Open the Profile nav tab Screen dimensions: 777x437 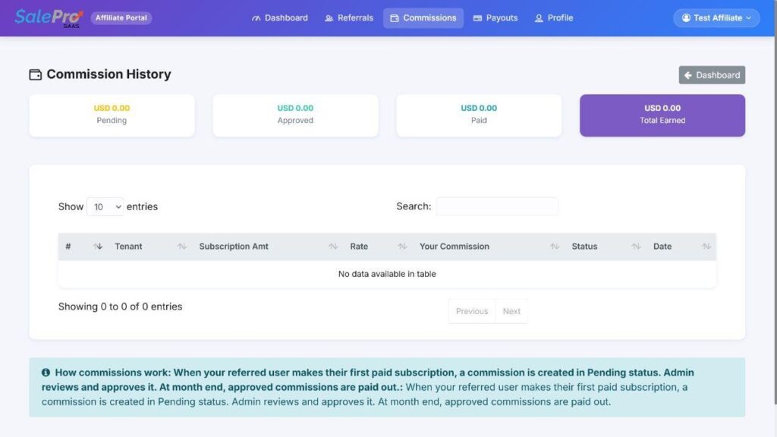tap(554, 18)
